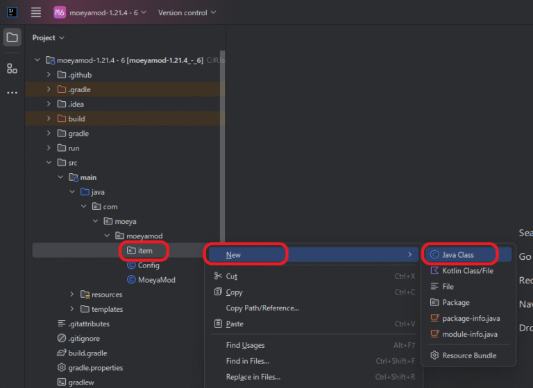Screen dimensions: 533x388
Task: Open the moeyamod-1.21.4 - 6 project dropdown
Action: [108, 12]
